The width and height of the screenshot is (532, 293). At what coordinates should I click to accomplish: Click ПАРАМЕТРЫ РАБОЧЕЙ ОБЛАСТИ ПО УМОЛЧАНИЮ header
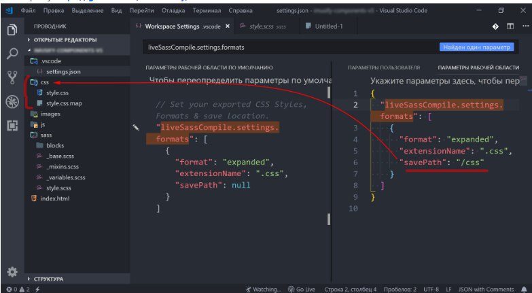tap(209, 67)
